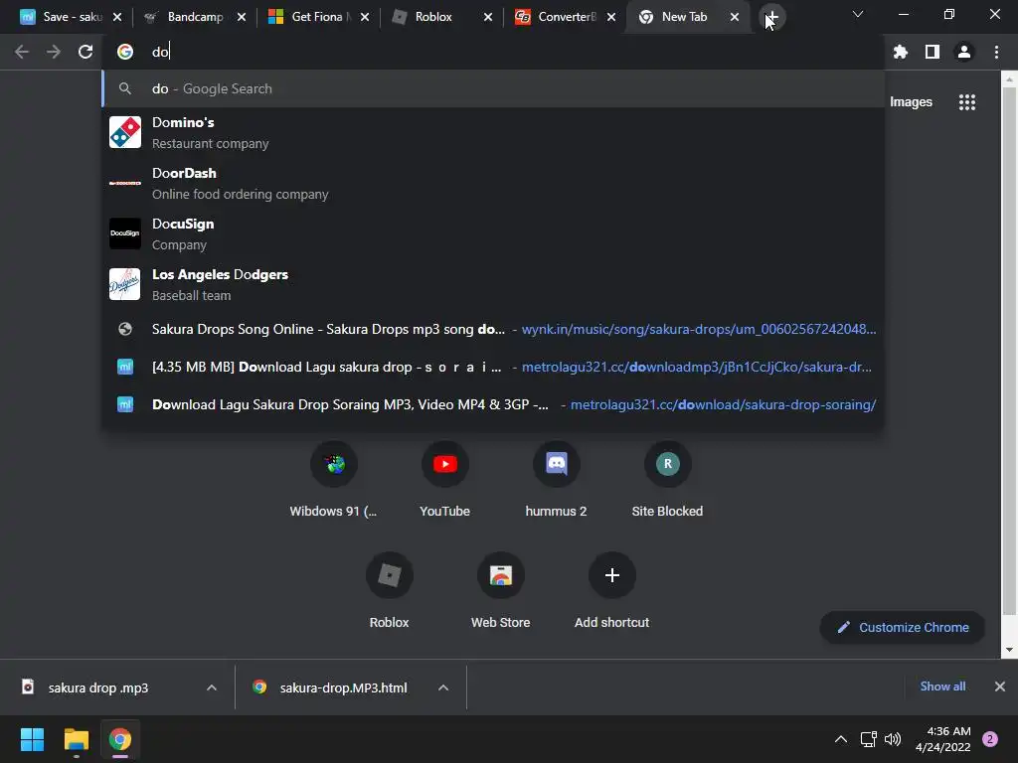Click Customize Chrome button
Viewport: 1018px width, 763px height.
[903, 628]
